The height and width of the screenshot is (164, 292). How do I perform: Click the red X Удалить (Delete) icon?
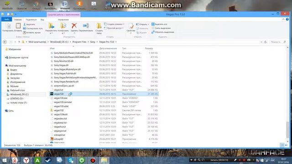[74, 26]
